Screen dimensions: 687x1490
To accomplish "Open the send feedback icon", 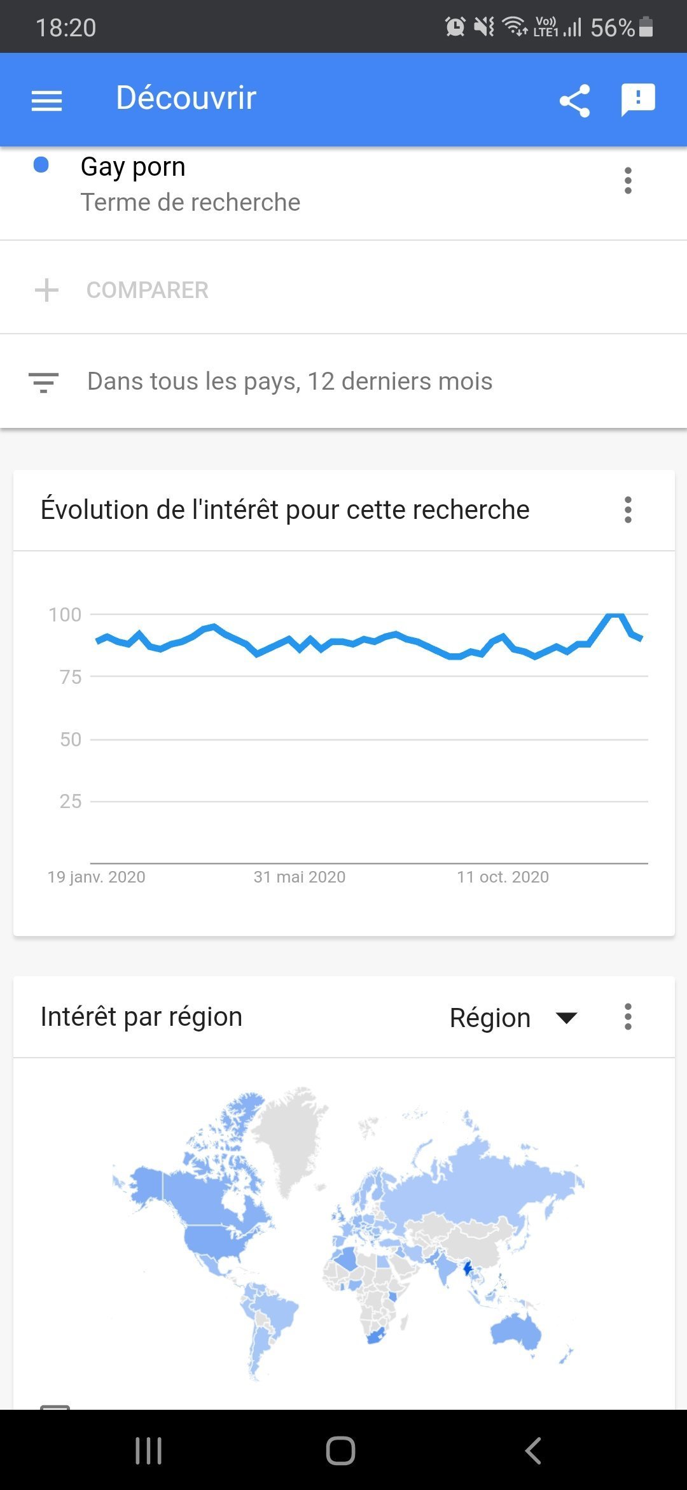I will (637, 100).
